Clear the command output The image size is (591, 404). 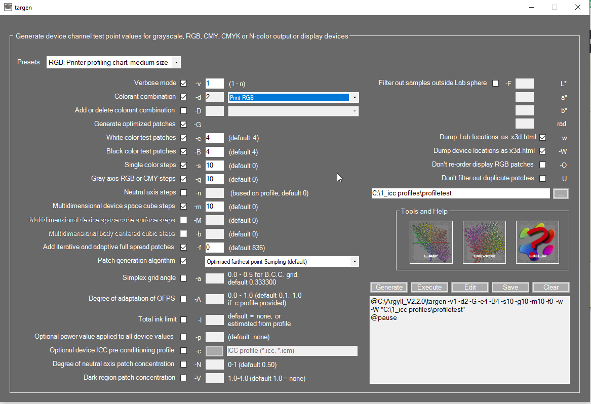pos(550,287)
